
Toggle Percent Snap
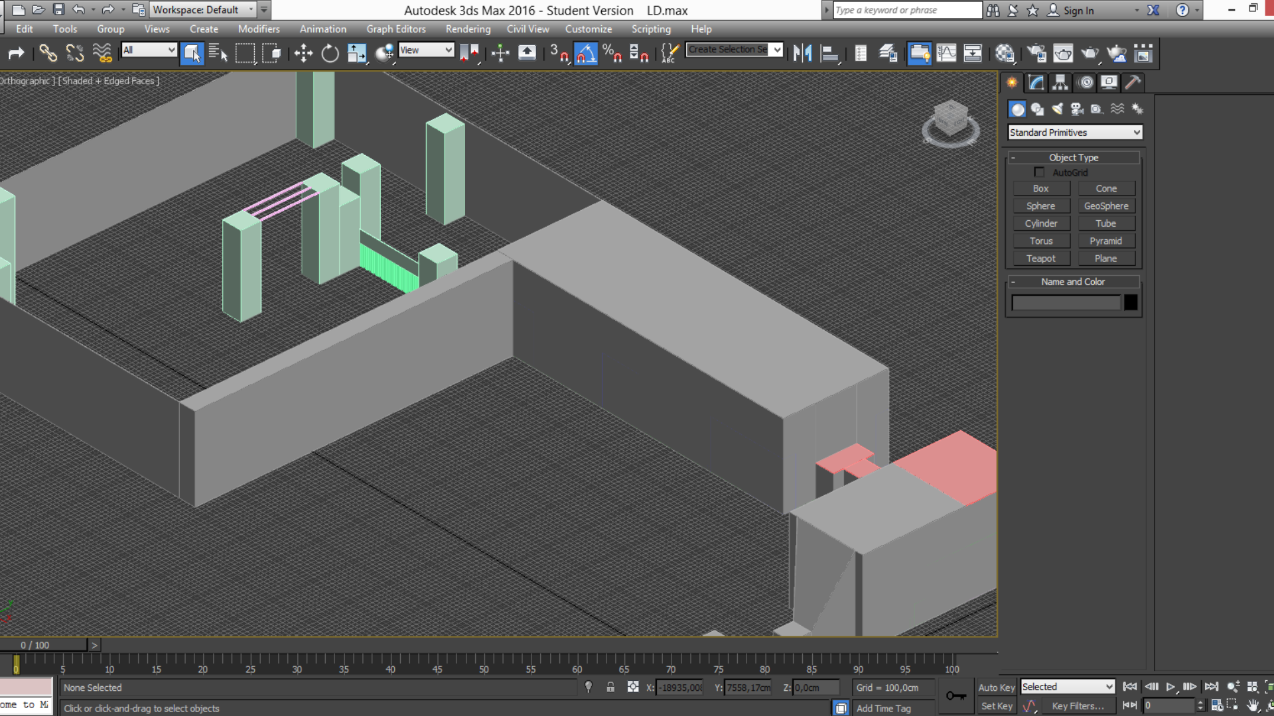pyautogui.click(x=612, y=53)
